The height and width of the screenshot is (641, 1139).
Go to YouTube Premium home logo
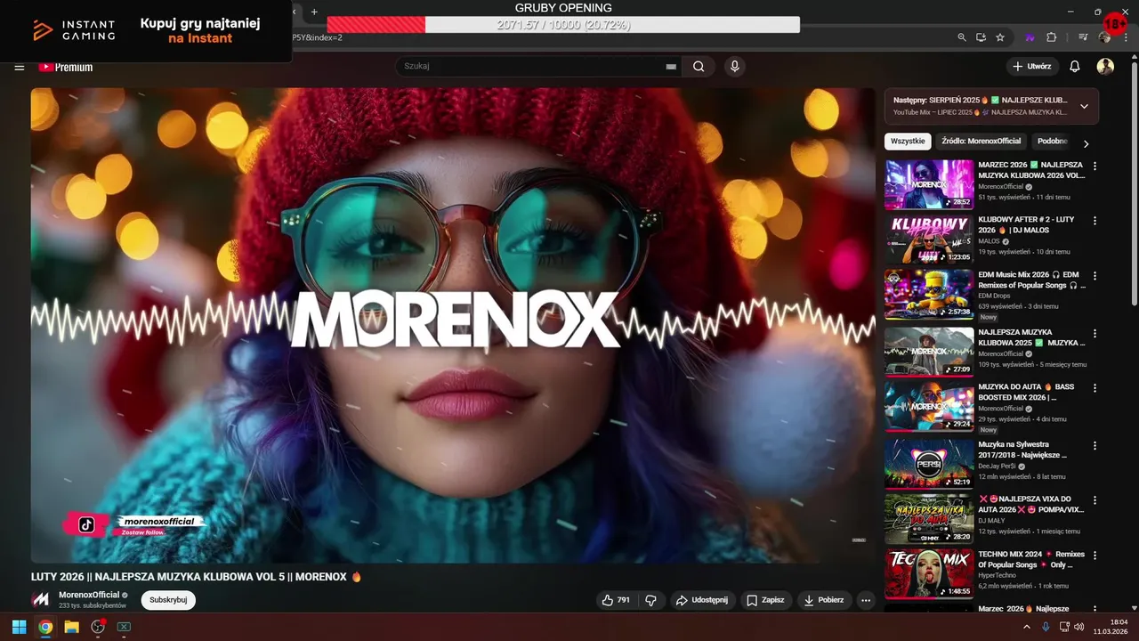coord(65,67)
